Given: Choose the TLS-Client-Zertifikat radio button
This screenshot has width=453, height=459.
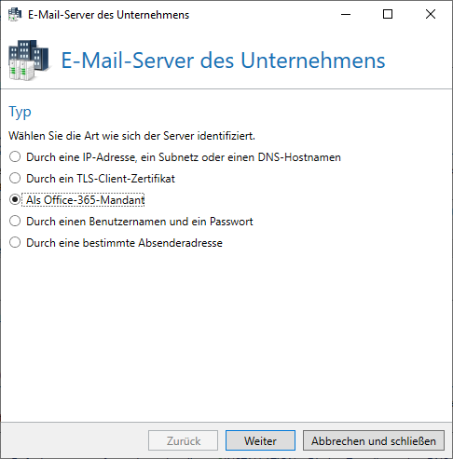Looking at the screenshot, I should tap(15, 179).
